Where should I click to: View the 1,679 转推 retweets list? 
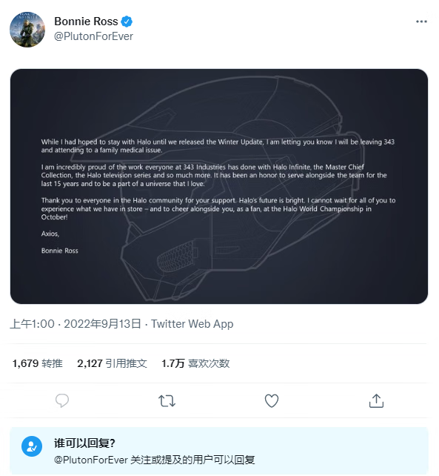pyautogui.click(x=38, y=363)
